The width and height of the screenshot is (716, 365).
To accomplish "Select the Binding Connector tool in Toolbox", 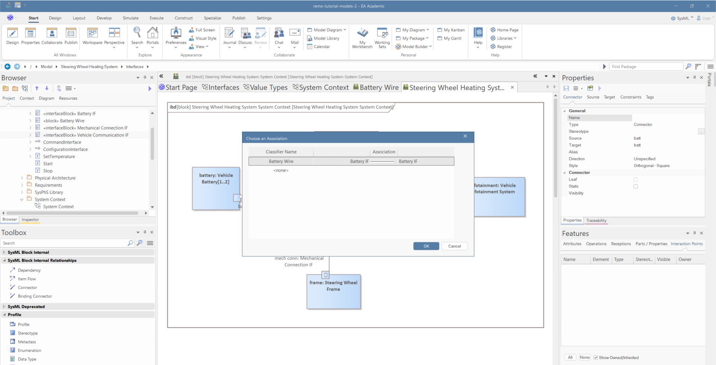I will coord(35,296).
